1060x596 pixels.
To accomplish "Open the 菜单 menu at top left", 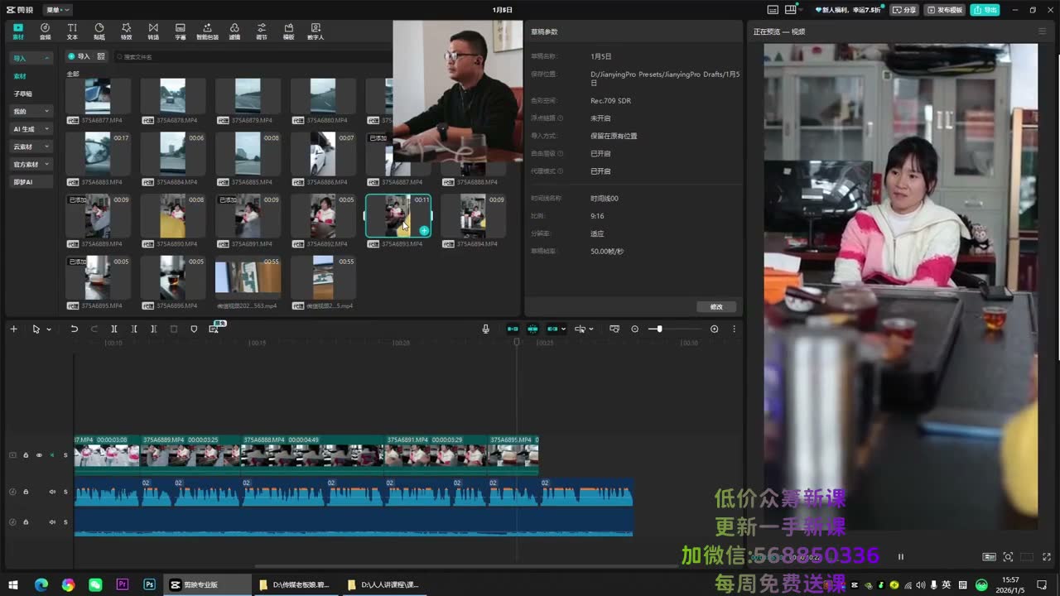I will 58,10.
